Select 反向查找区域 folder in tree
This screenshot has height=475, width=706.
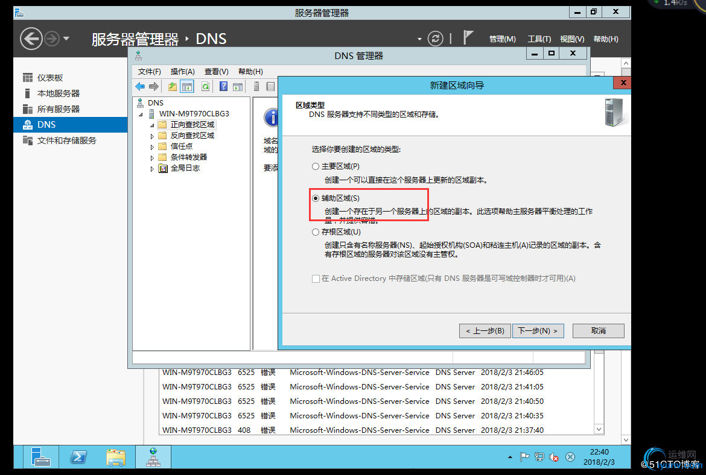(x=192, y=136)
